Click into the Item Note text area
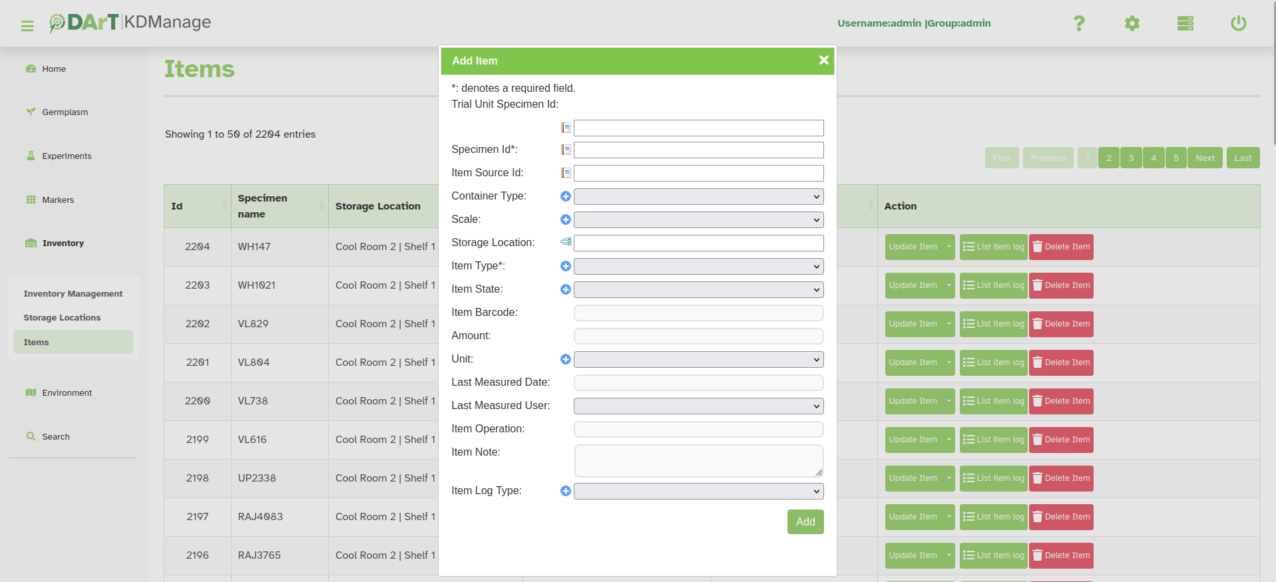This screenshot has height=582, width=1276. [698, 460]
